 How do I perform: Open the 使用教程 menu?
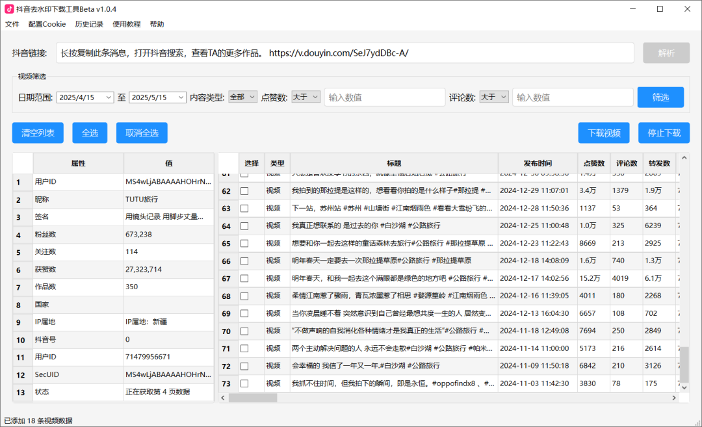click(127, 24)
